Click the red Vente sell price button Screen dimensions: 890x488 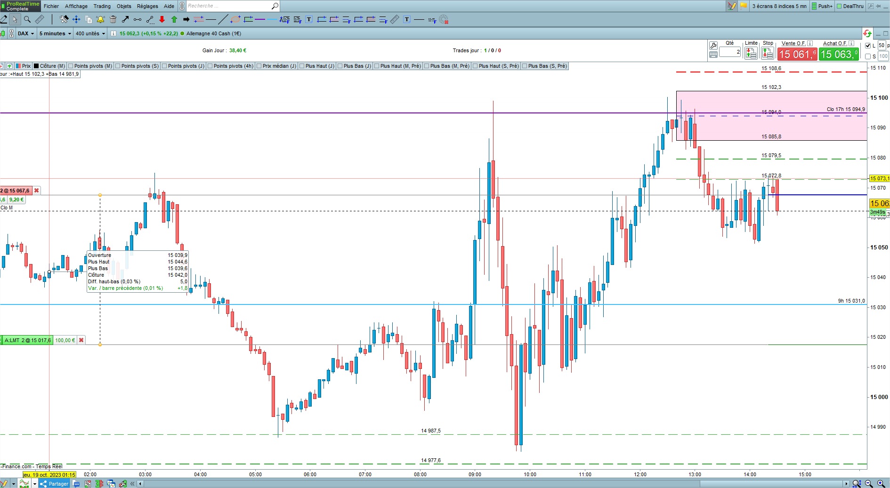tap(797, 55)
